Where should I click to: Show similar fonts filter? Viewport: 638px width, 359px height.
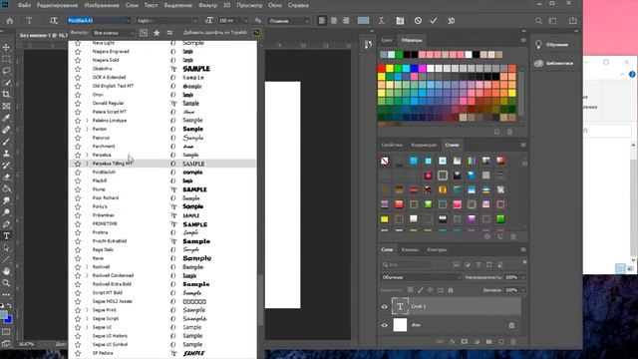169,33
